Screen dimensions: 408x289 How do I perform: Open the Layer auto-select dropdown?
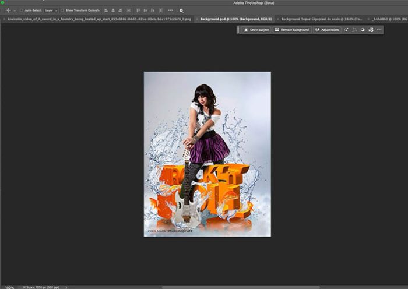point(51,10)
